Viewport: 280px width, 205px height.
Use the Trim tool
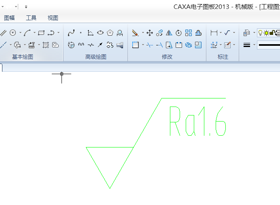pyautogui.click(x=150, y=45)
